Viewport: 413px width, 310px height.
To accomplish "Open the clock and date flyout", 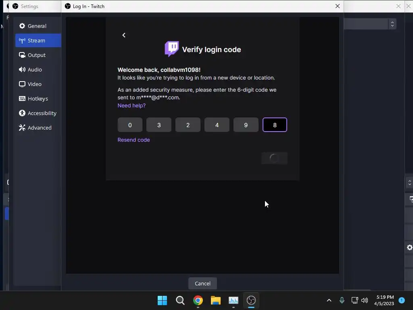I will tap(384, 300).
